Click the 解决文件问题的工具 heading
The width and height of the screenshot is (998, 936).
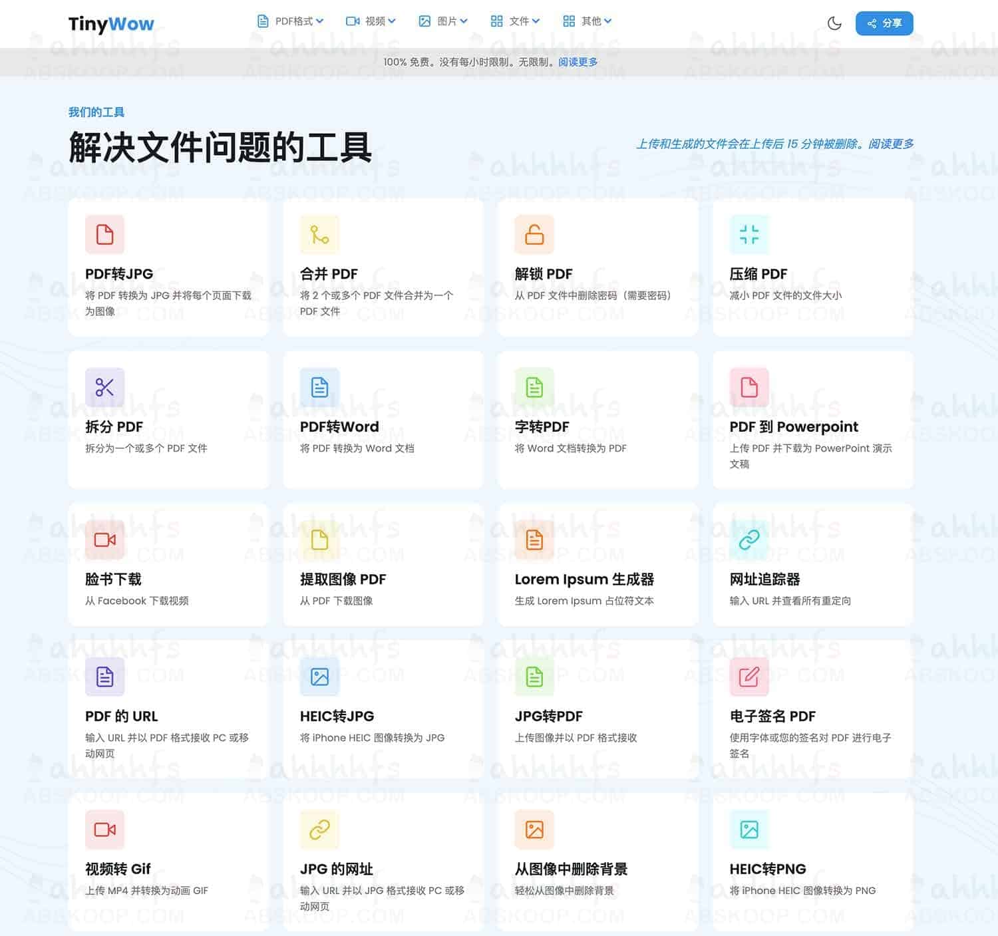pyautogui.click(x=220, y=148)
